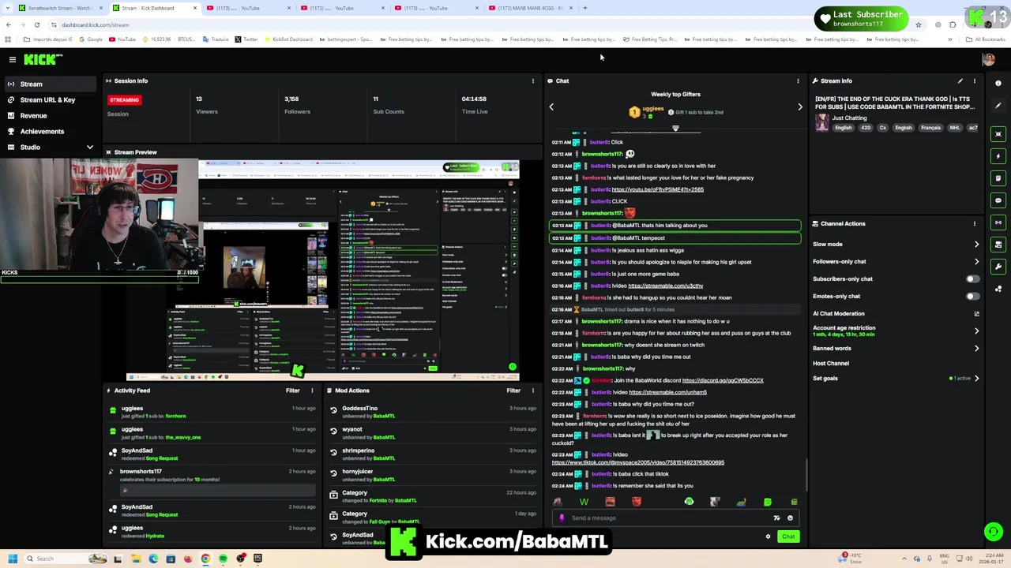Open the Kick hamburger menu
Screen dimensions: 1011x568
13,59
